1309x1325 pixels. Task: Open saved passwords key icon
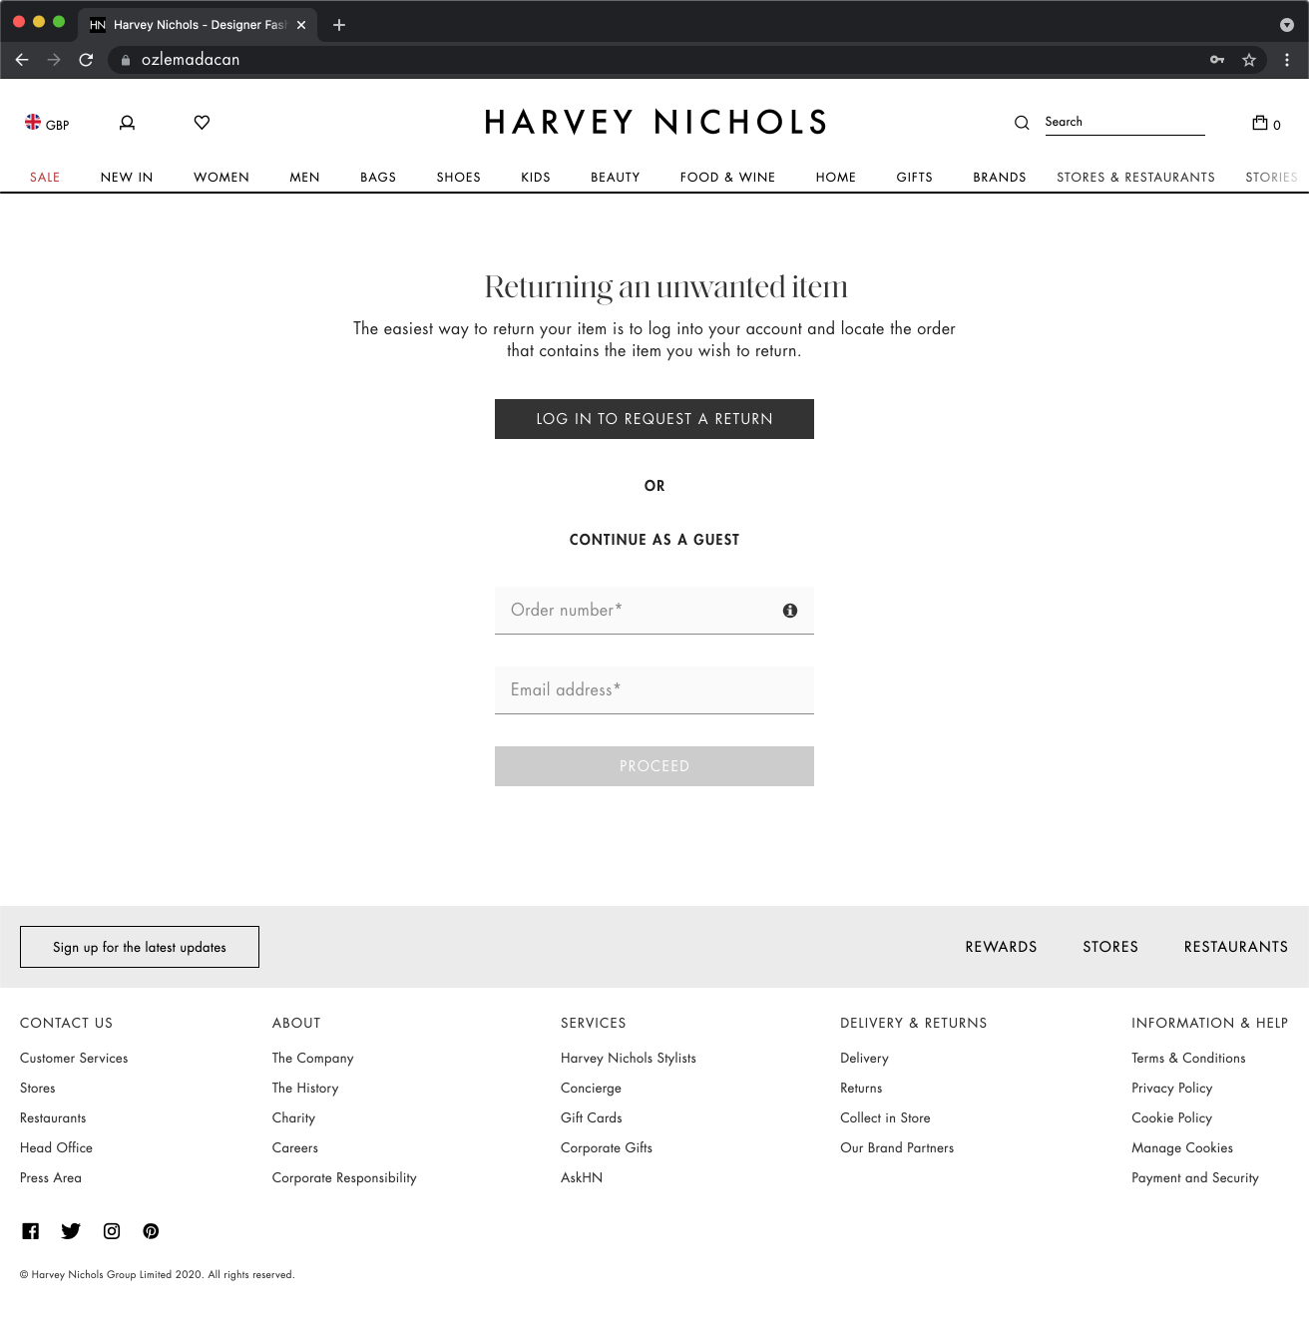[x=1217, y=60]
